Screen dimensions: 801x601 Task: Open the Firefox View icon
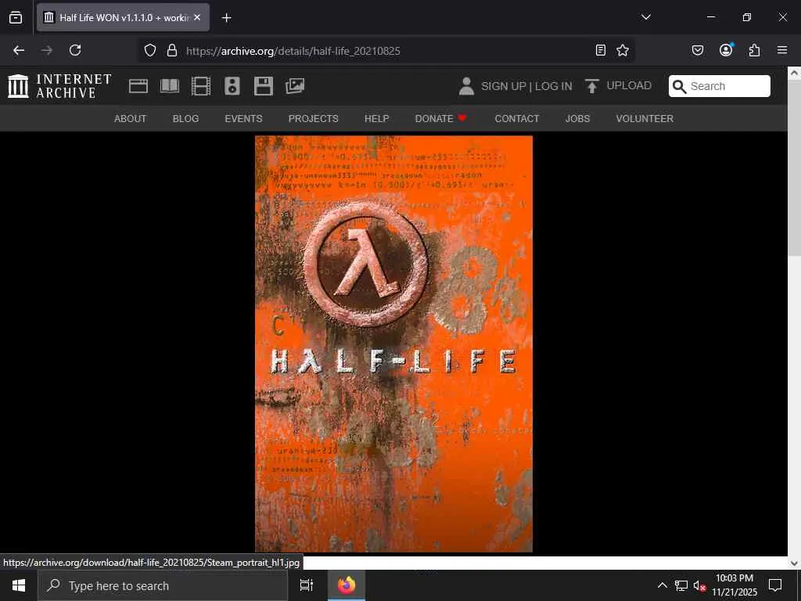[x=16, y=17]
